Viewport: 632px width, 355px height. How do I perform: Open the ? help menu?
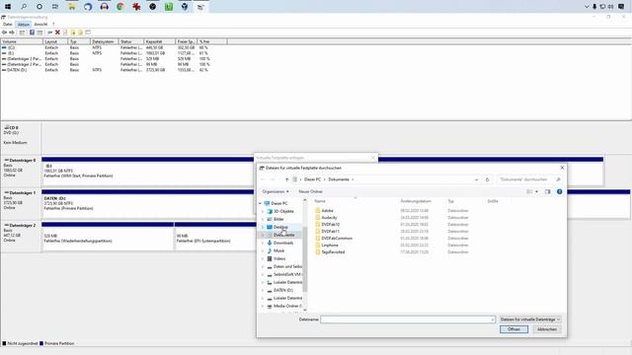pyautogui.click(x=53, y=25)
